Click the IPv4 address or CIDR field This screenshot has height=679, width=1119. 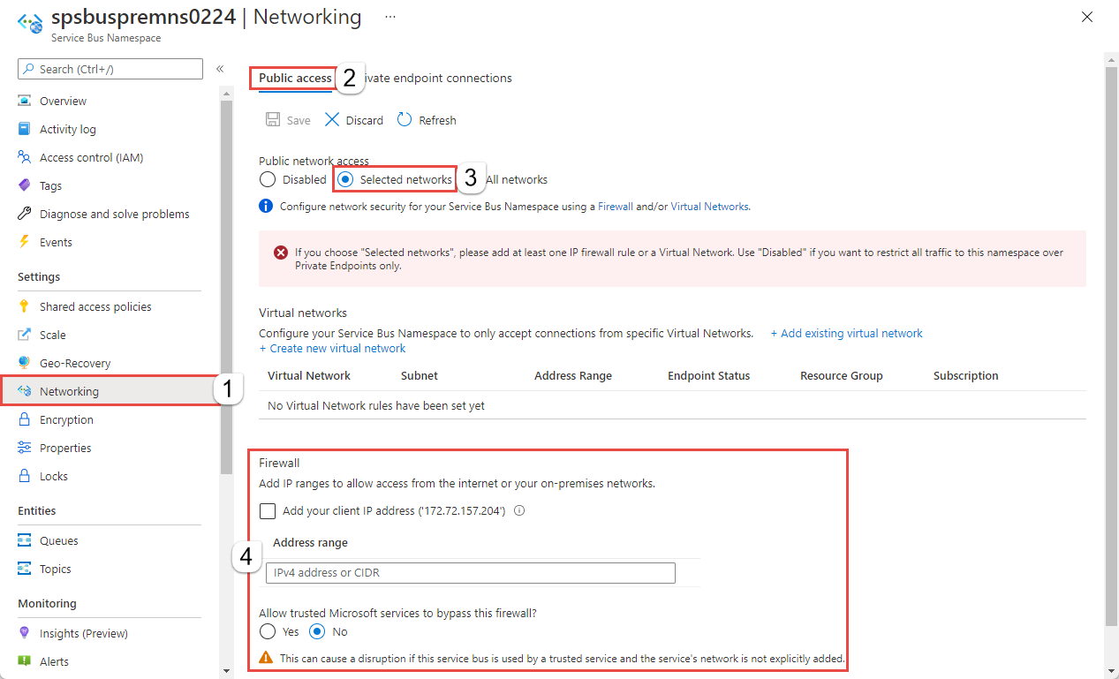point(471,572)
